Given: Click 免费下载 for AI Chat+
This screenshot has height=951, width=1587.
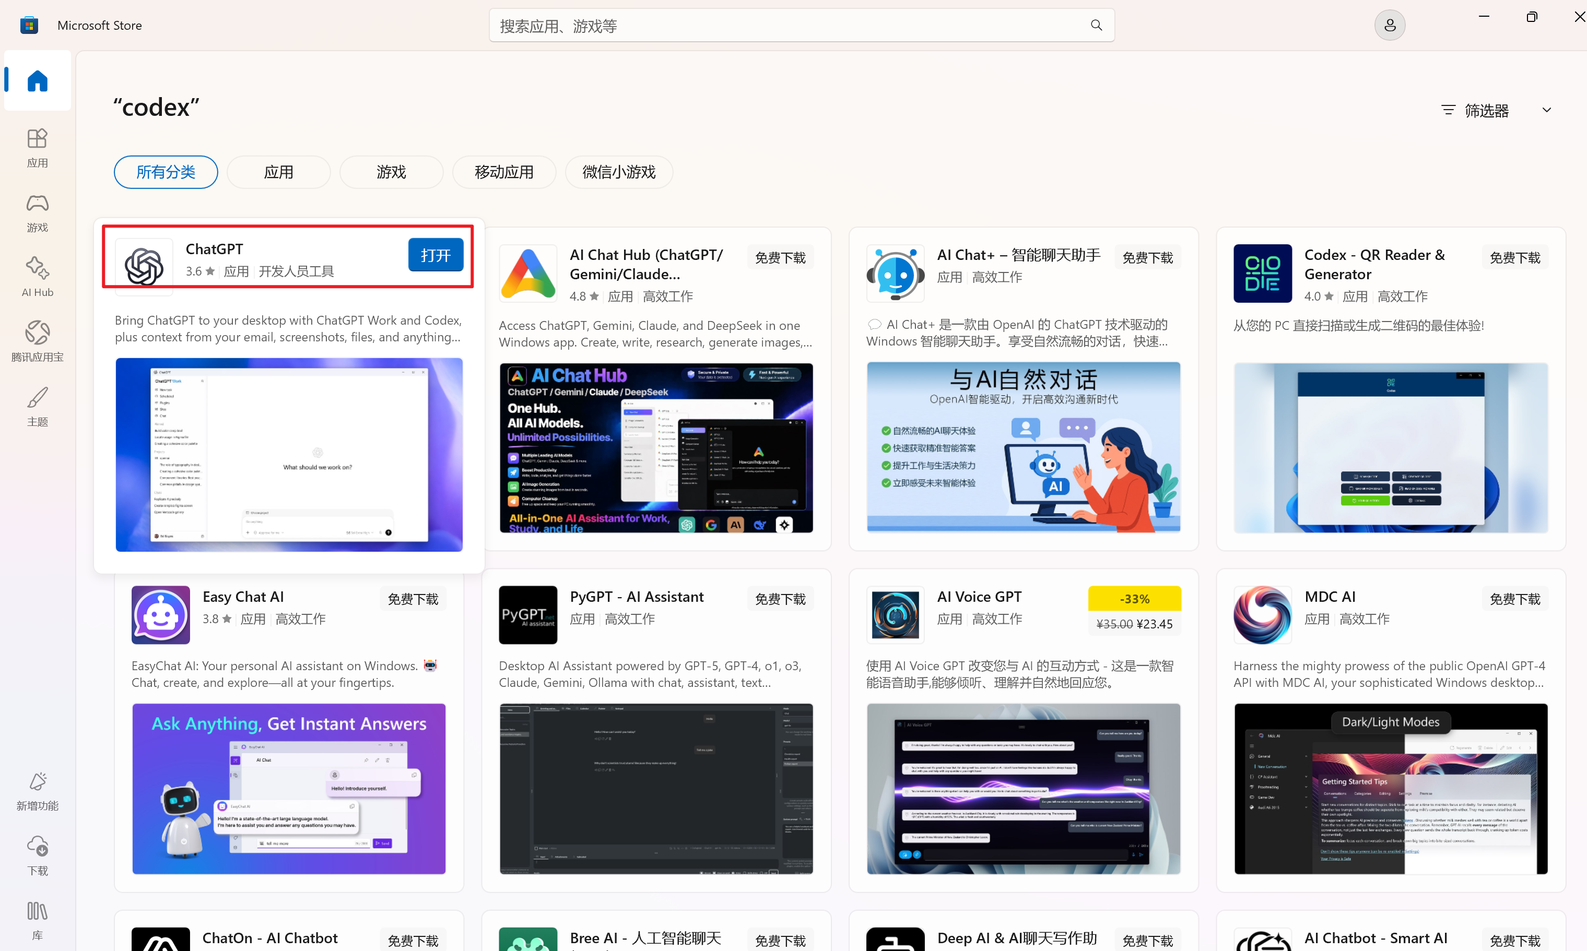Looking at the screenshot, I should [x=1147, y=258].
